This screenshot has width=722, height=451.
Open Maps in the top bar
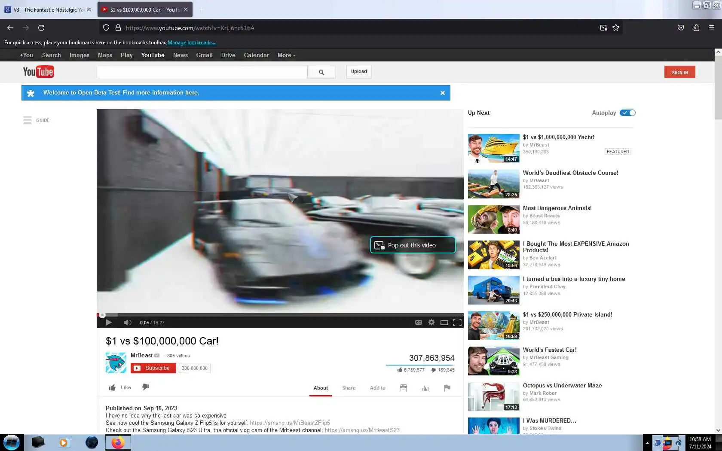[105, 55]
